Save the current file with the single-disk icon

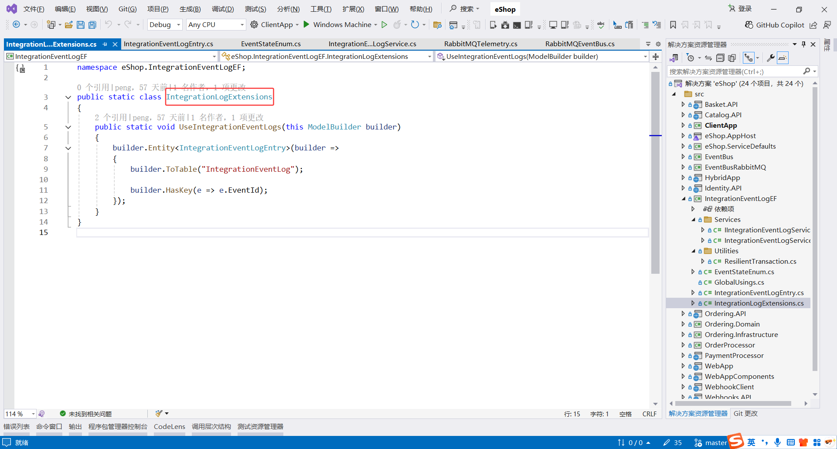tap(80, 25)
